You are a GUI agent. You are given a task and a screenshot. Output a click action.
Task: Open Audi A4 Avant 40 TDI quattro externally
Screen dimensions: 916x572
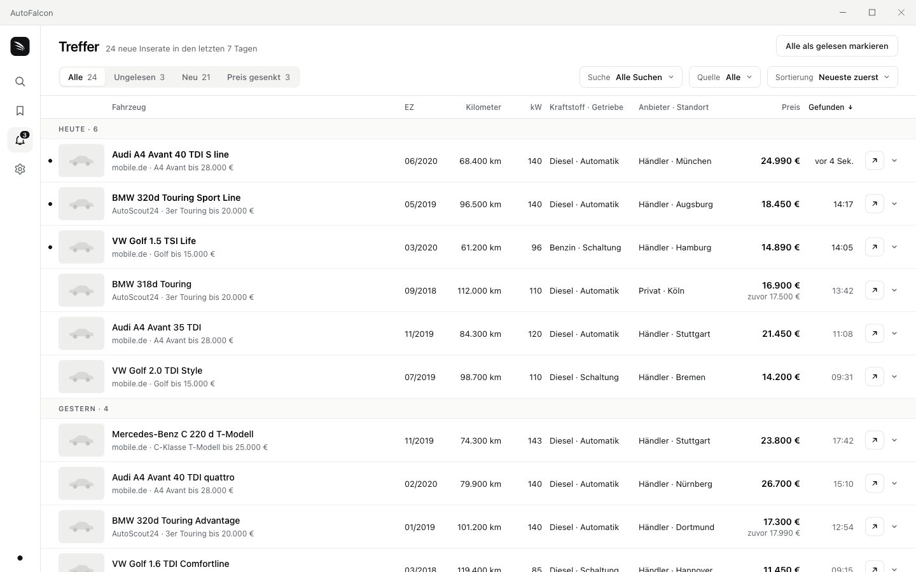pos(875,484)
